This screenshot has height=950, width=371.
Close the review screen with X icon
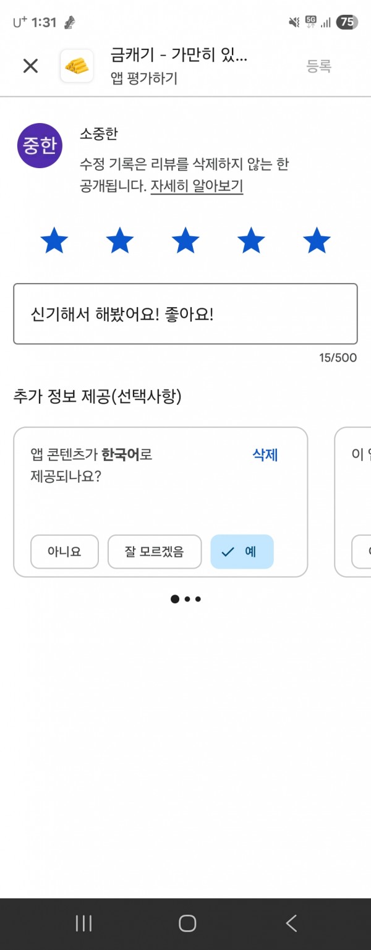coord(30,66)
